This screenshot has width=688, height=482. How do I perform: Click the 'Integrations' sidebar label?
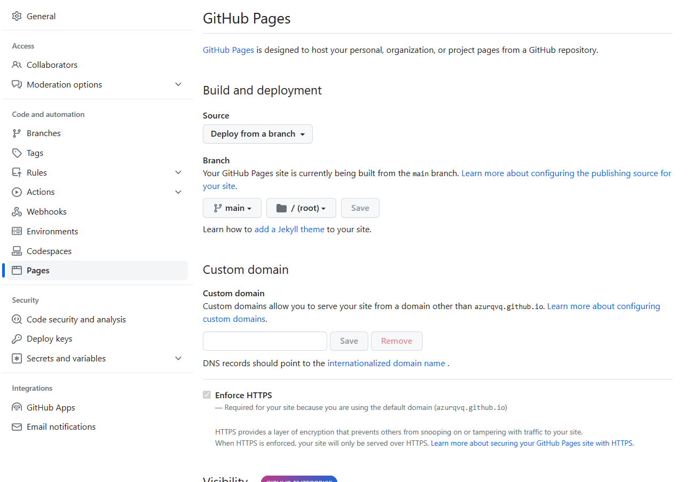[32, 388]
